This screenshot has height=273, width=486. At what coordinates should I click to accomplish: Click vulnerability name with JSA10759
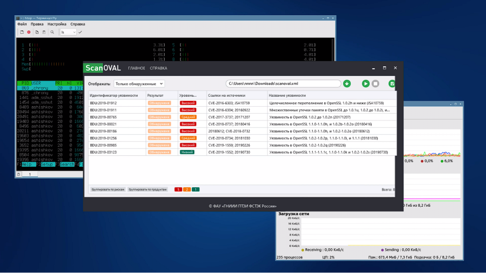pyautogui.click(x=327, y=103)
